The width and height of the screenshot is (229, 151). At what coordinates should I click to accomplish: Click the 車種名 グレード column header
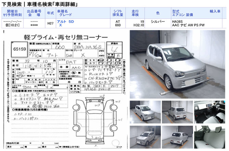(x=83, y=13)
